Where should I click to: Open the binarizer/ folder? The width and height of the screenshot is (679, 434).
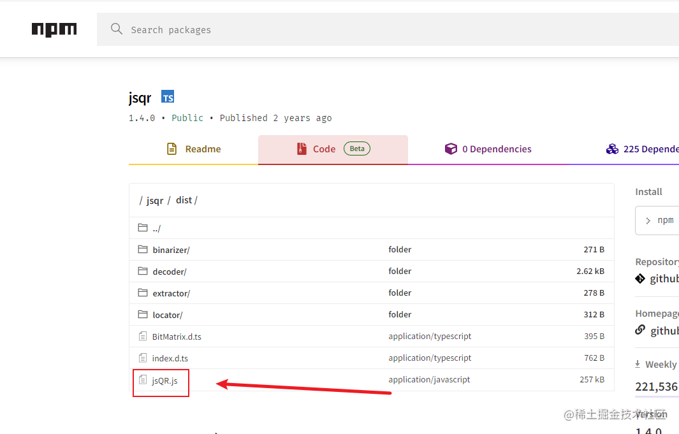point(171,250)
